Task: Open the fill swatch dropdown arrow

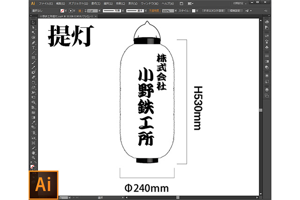Action: coord(66,11)
